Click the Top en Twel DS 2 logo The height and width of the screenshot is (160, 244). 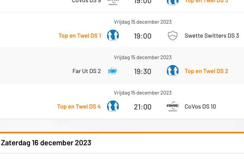[x=173, y=71]
